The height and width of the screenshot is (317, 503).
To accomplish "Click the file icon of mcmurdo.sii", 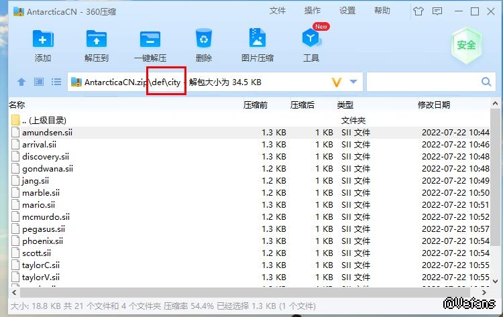I will click(15, 217).
